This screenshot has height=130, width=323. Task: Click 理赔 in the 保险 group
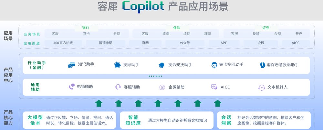(208, 34)
